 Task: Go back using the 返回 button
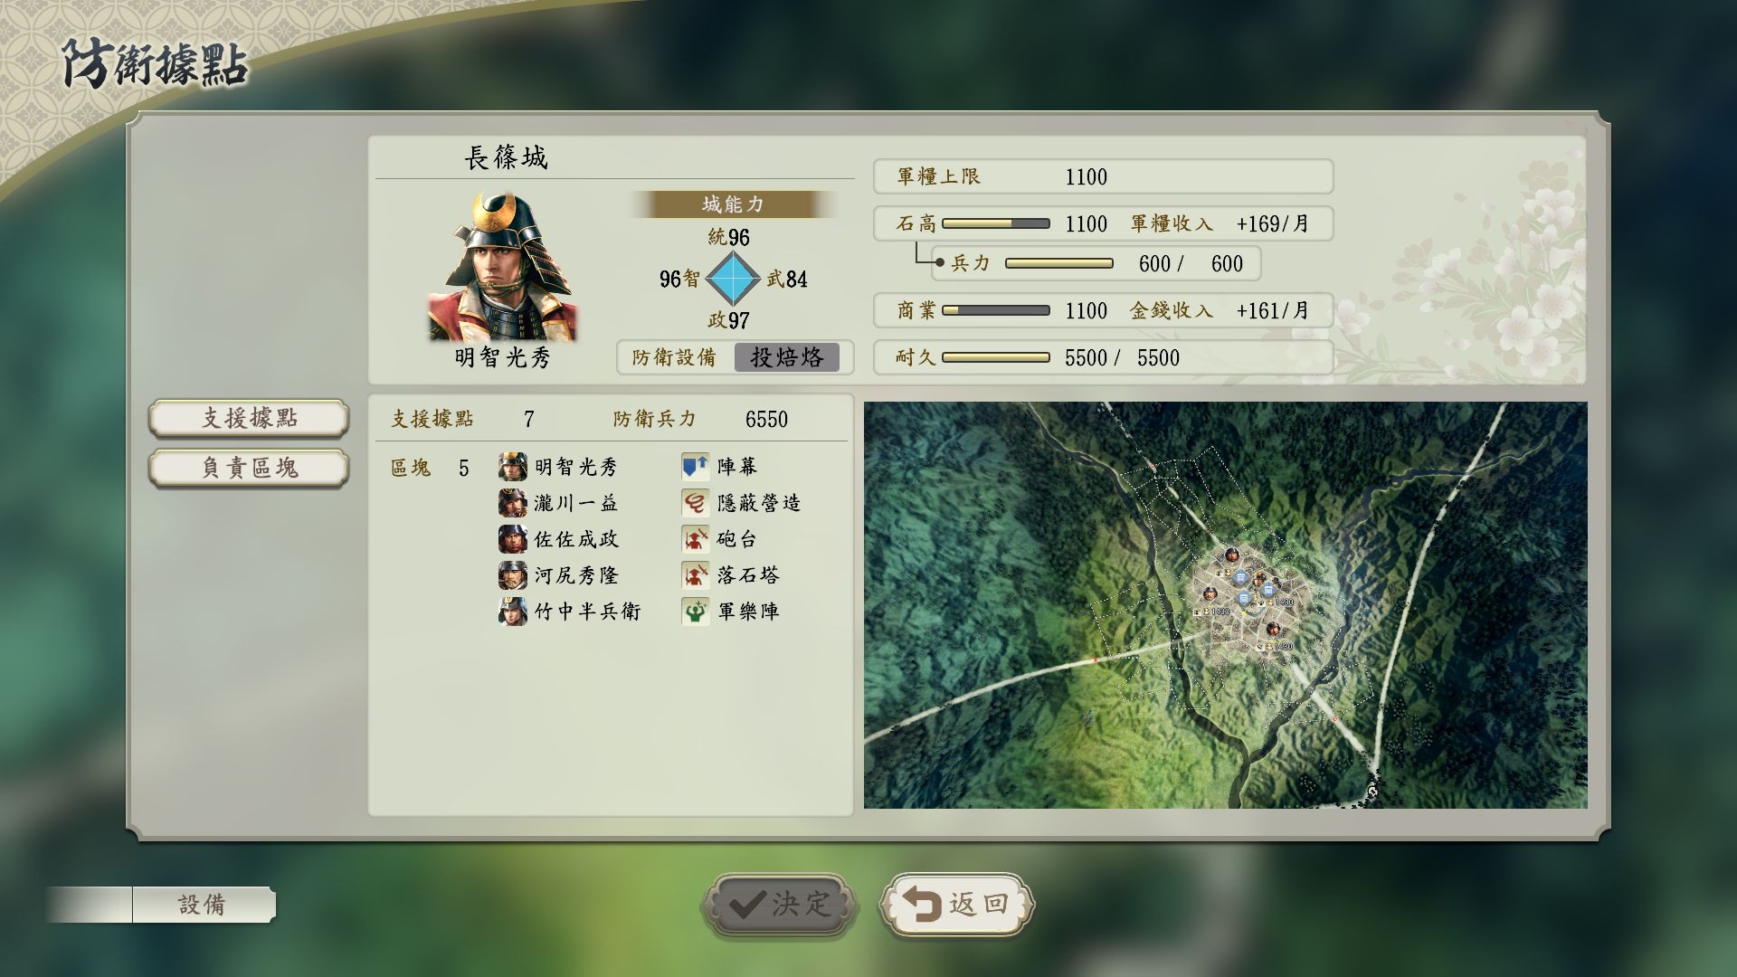[956, 904]
